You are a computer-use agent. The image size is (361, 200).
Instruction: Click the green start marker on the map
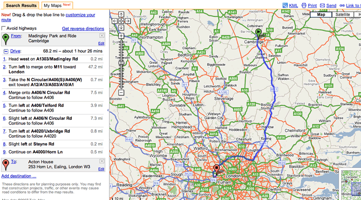[259, 33]
